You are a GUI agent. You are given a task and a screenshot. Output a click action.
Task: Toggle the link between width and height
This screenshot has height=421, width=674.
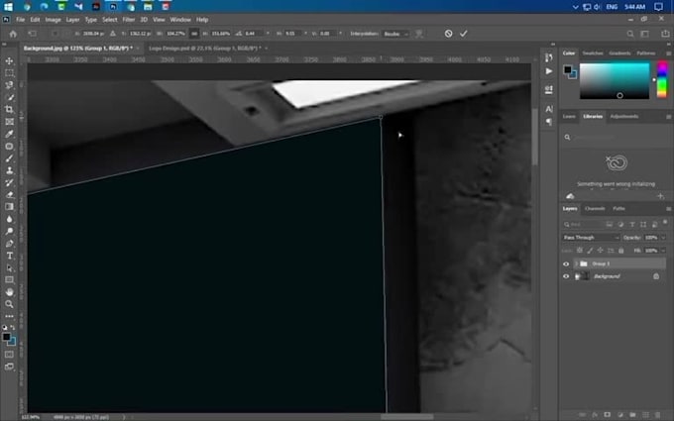(x=194, y=34)
